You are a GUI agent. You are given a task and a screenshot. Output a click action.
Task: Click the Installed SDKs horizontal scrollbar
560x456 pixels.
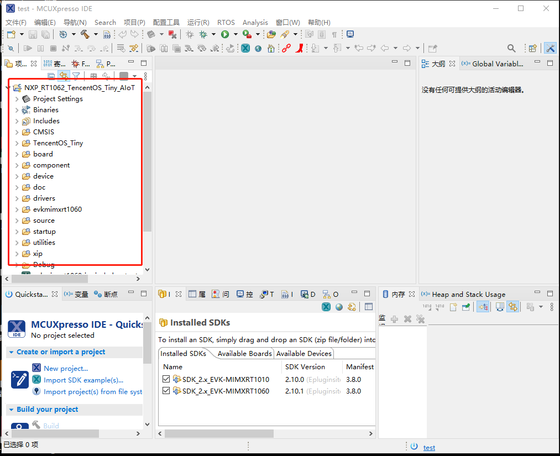(x=219, y=433)
